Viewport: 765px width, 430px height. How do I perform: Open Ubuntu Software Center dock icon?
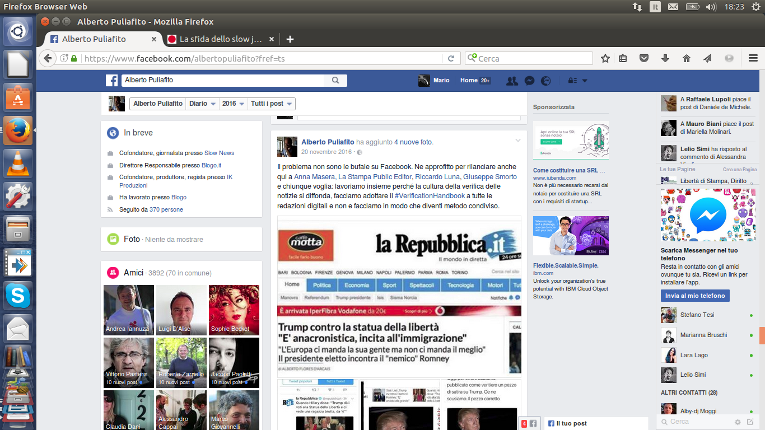tap(18, 98)
